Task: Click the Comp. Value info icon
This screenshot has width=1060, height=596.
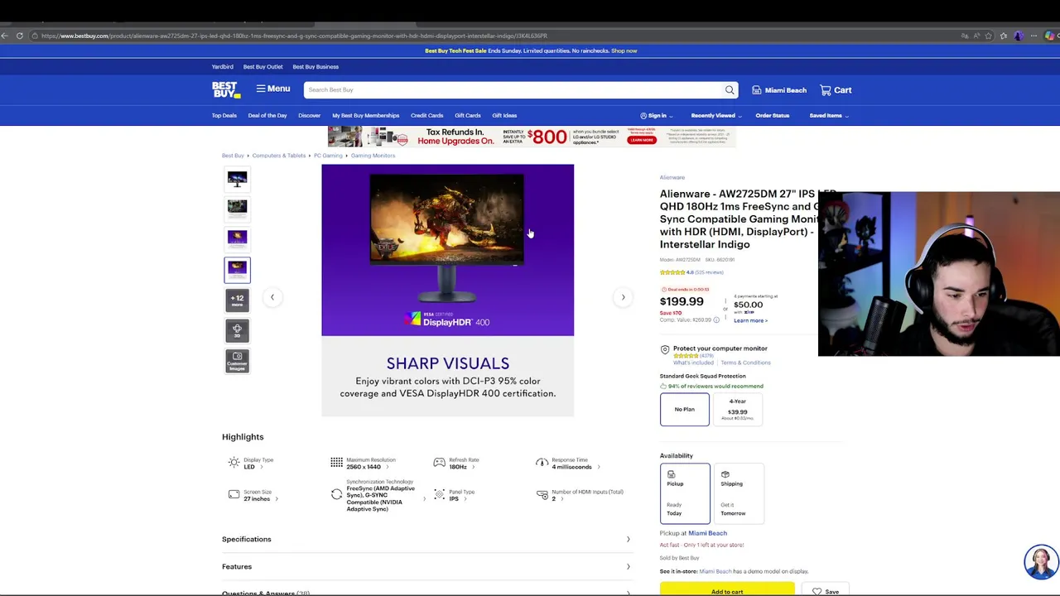Action: click(x=716, y=320)
